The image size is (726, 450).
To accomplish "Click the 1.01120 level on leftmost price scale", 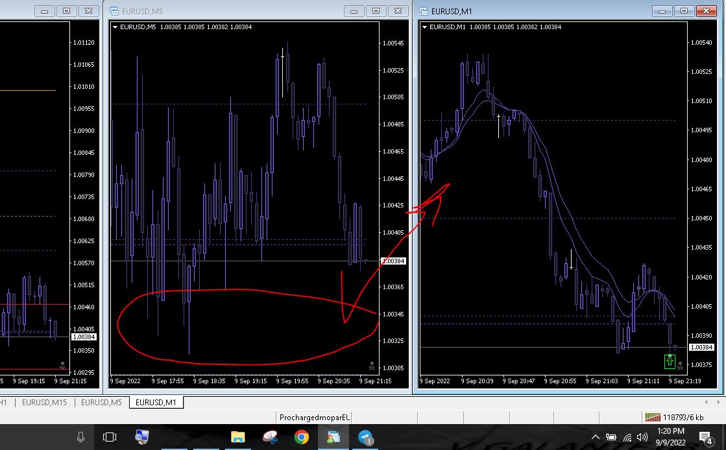I will pos(84,43).
